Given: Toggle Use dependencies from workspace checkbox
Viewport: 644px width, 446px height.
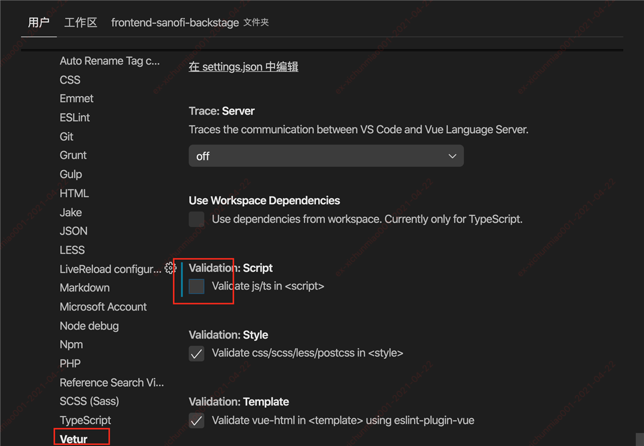Looking at the screenshot, I should (x=196, y=219).
